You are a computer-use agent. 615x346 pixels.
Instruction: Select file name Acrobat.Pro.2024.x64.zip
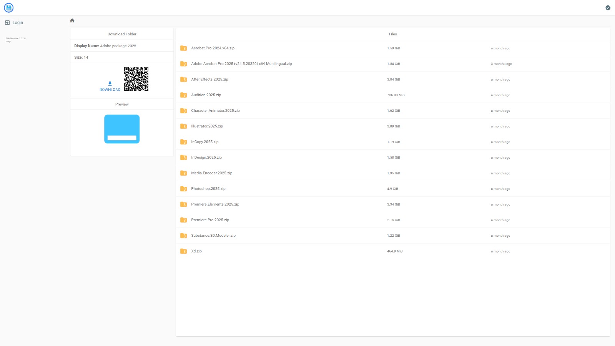click(213, 48)
